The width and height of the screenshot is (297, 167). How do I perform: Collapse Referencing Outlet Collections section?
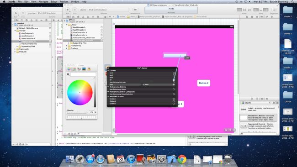[108, 92]
